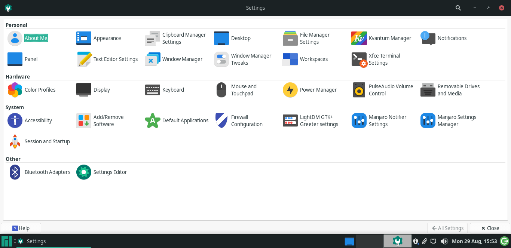Open the Manjaro start menu in taskbar
This screenshot has height=248, width=511.
tap(7, 241)
